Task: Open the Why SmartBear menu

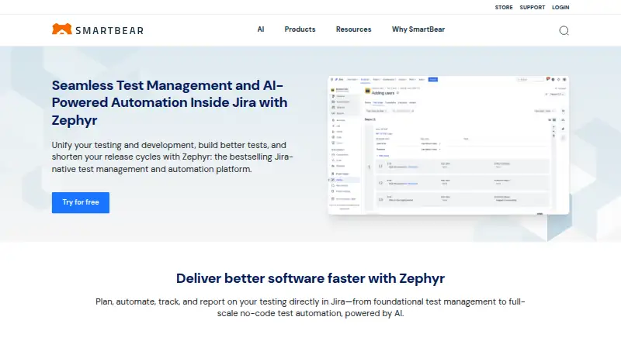Action: coord(418,29)
